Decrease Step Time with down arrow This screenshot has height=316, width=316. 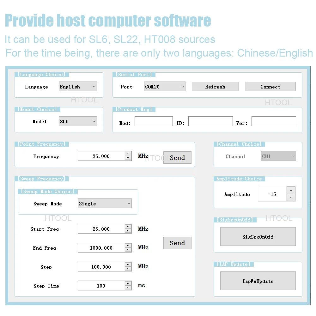coord(128,288)
